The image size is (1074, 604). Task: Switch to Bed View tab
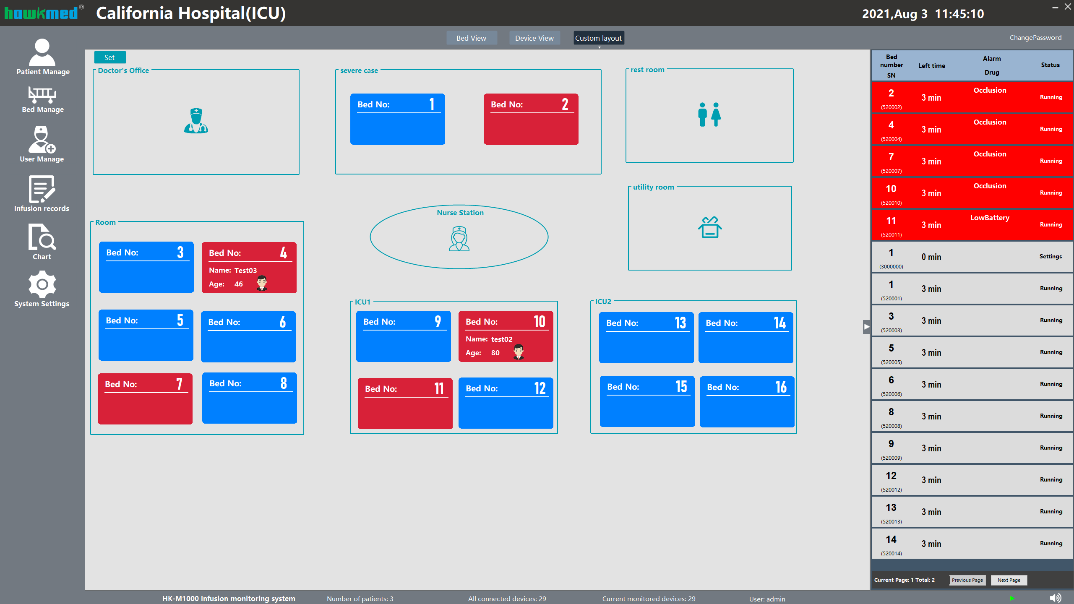pos(471,38)
